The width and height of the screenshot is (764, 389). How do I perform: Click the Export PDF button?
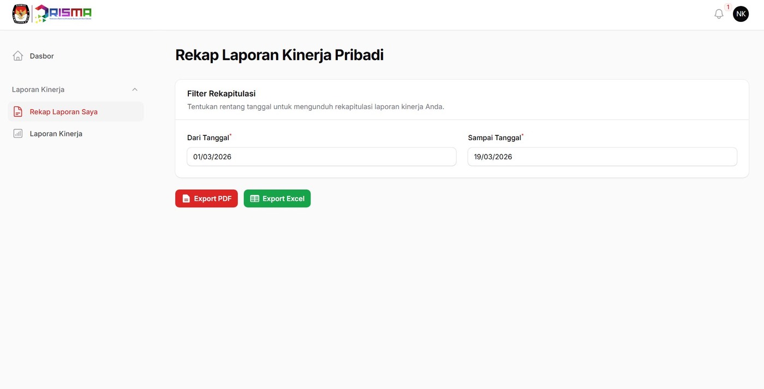206,198
